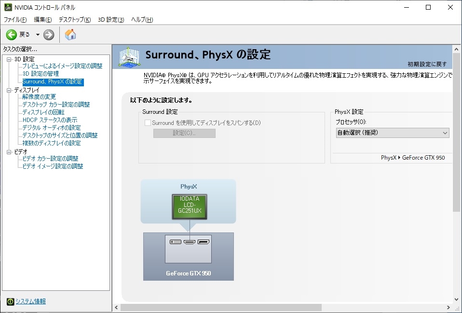Close the NVIDIA Control Panel window
462x313 pixels.
click(x=450, y=7)
